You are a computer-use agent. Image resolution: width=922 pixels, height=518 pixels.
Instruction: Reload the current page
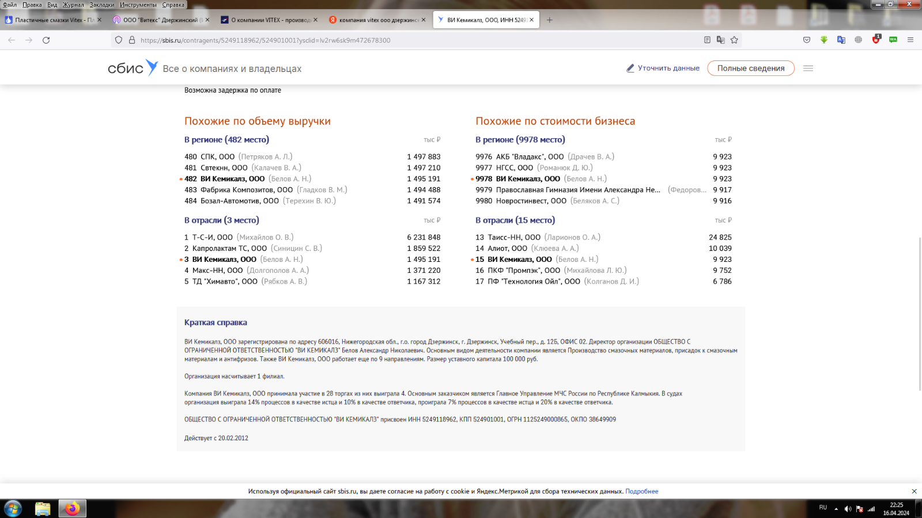pyautogui.click(x=46, y=40)
